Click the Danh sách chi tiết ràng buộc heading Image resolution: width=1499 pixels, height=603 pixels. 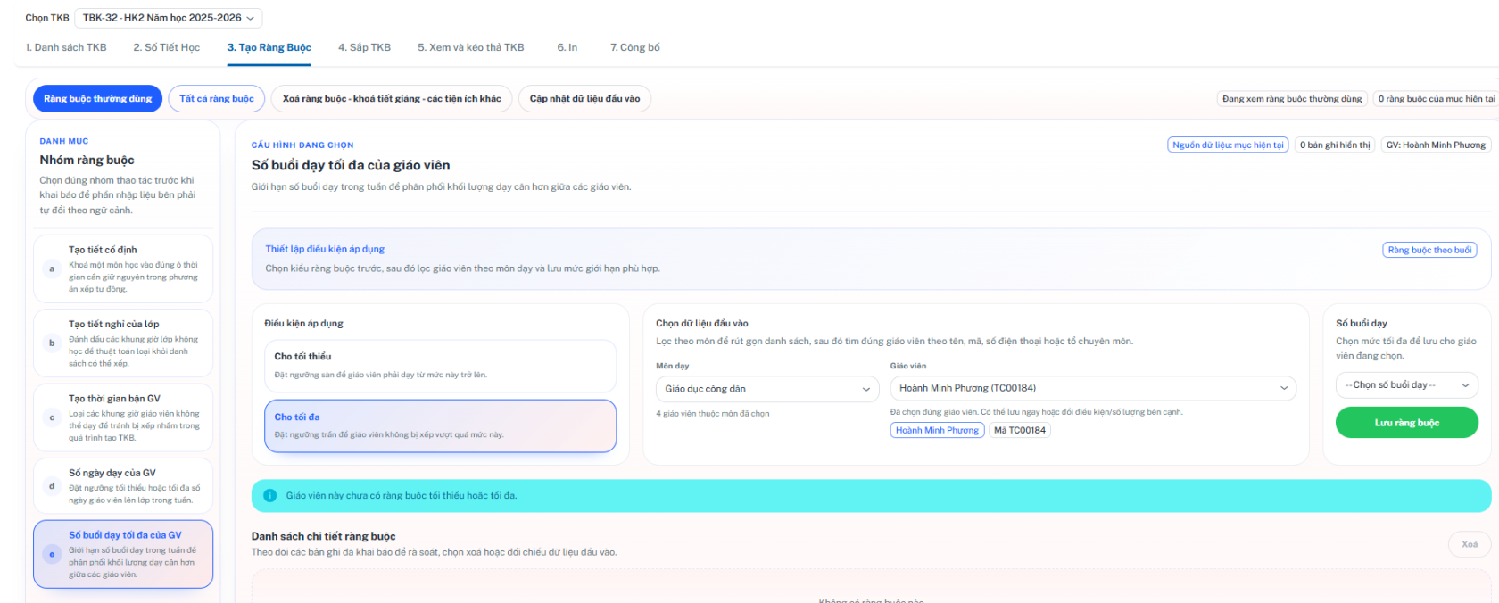coord(324,536)
